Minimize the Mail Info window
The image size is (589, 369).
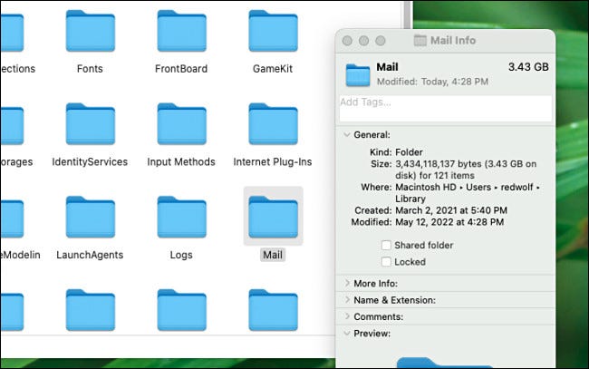(x=363, y=41)
